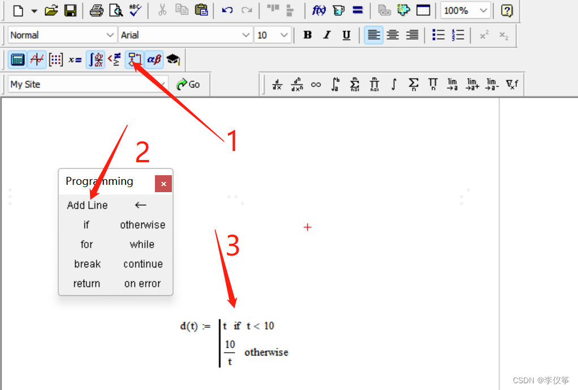Screen dimensions: 578x390
Task: Open the Programming toolbar icon
Action: [135, 59]
